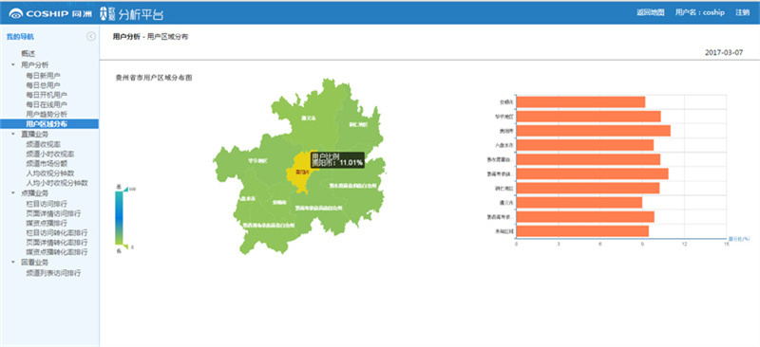Open 频道市场份额 report

pos(47,164)
